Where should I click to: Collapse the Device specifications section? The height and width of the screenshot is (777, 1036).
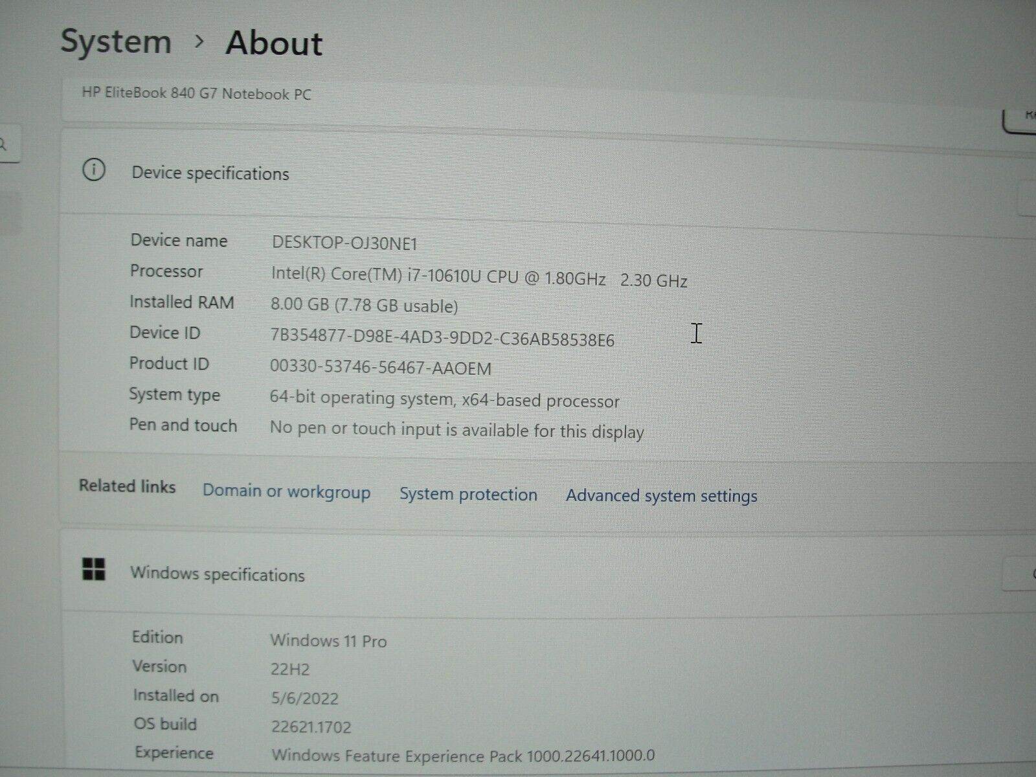point(1028,199)
